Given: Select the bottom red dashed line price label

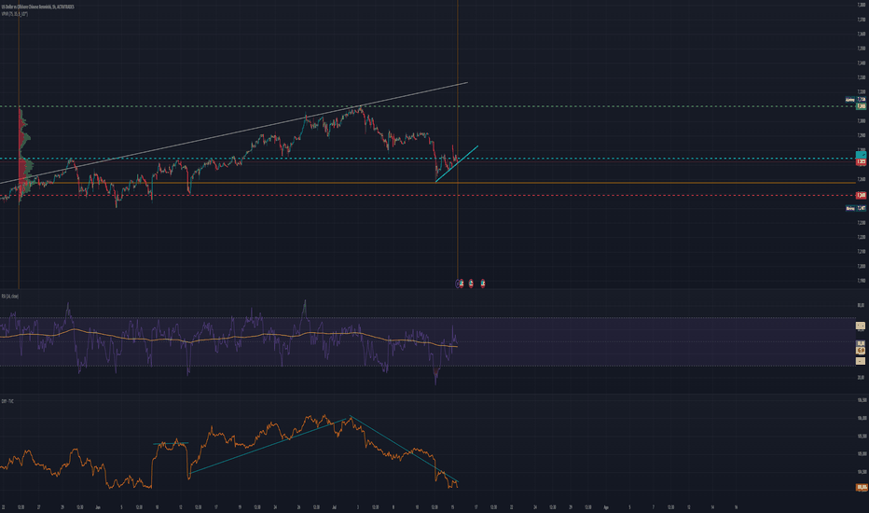Looking at the screenshot, I should click(862, 195).
